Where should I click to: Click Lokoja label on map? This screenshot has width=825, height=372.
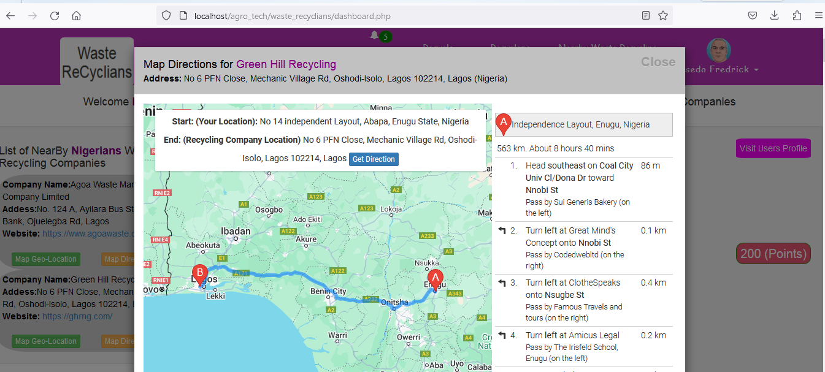[391, 209]
